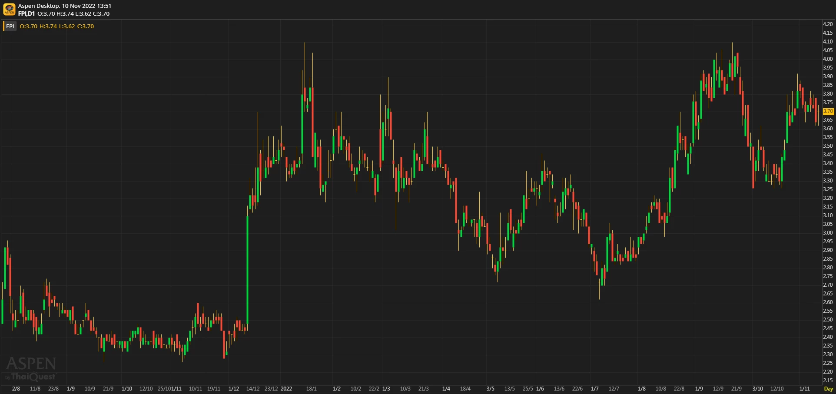Click the 4.00 price level label
The height and width of the screenshot is (394, 836).
click(x=828, y=59)
